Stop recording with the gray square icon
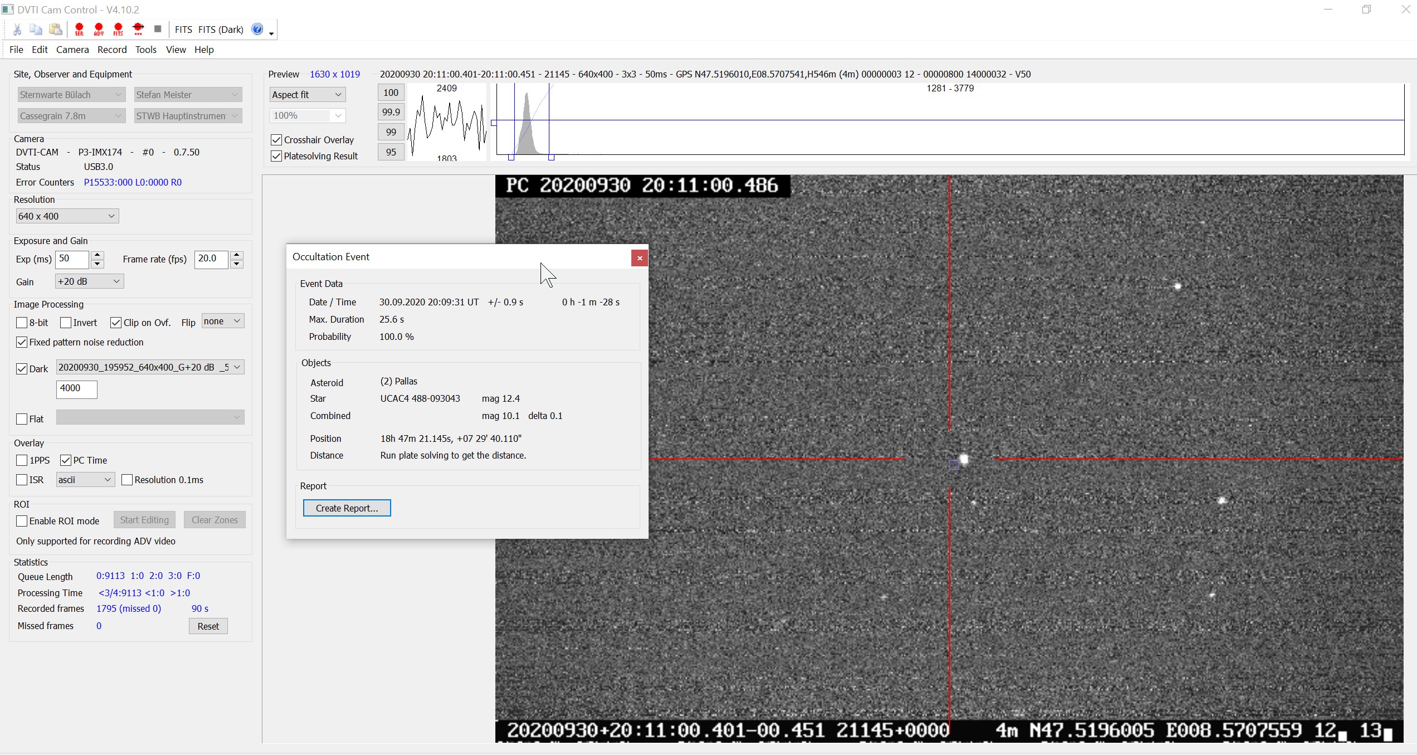 pyautogui.click(x=158, y=29)
